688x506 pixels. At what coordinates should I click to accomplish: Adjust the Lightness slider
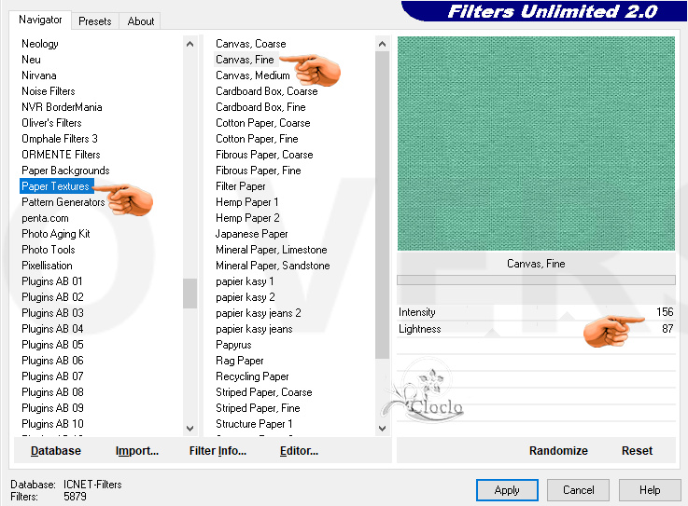[537, 329]
